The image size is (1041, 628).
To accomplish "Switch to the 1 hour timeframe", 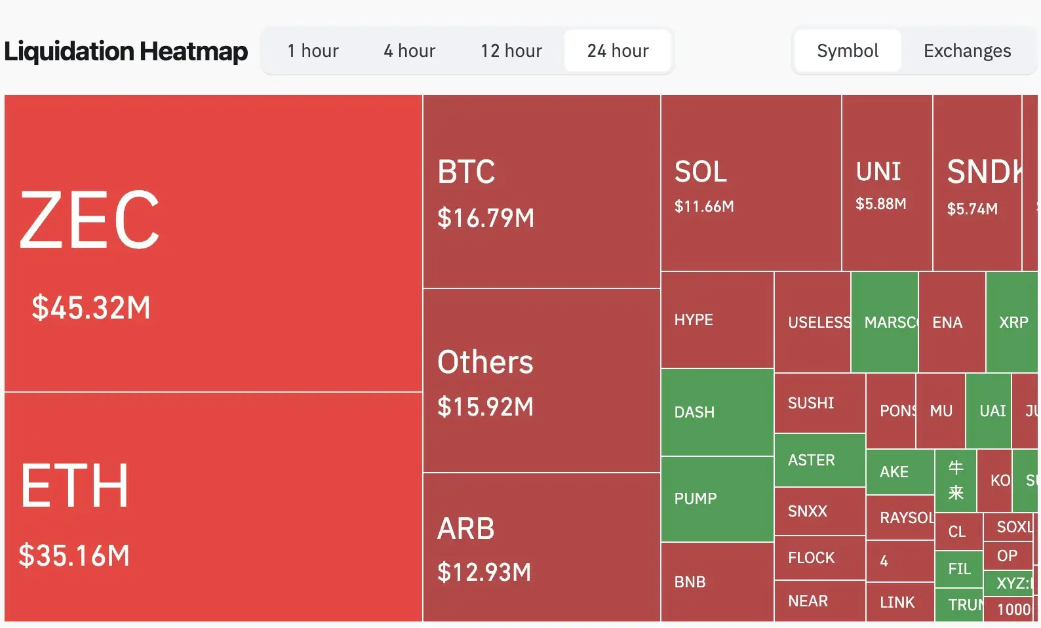I will pos(313,51).
